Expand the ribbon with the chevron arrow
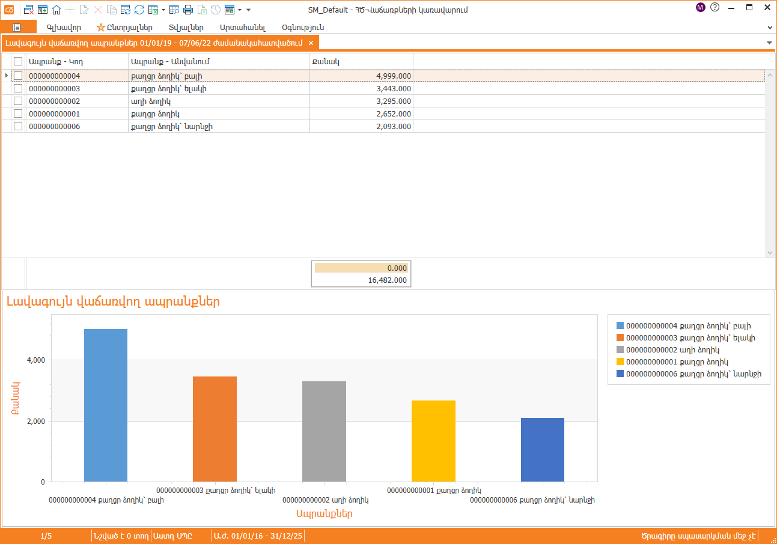Image resolution: width=777 pixels, height=544 pixels. (x=770, y=28)
